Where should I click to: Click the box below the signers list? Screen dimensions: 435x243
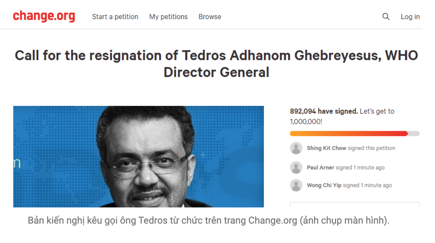(354, 205)
